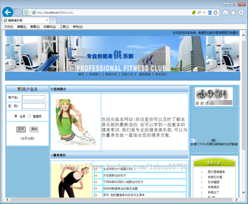Click the Back navigation arrow
The width and height of the screenshot is (248, 204).
point(8,12)
